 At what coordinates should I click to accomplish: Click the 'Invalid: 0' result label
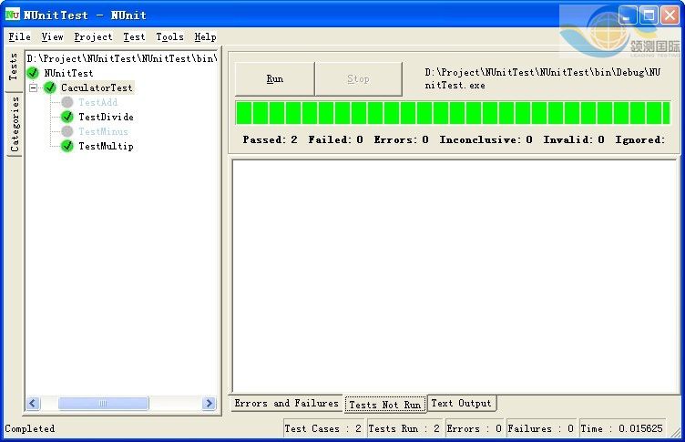coord(574,139)
